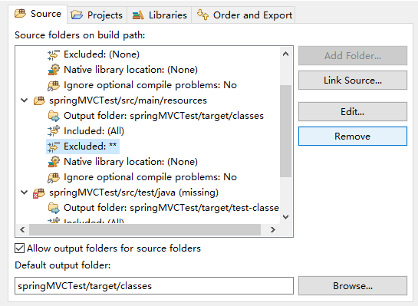This screenshot has width=418, height=306.
Task: Click src/main/resources source folder icon
Action: pyautogui.click(x=39, y=100)
